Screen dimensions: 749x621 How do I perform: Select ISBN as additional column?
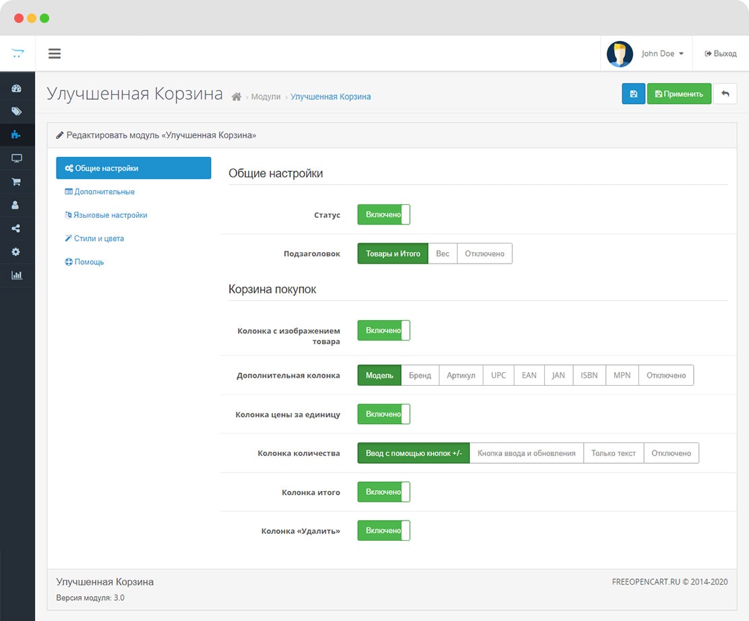pos(589,376)
